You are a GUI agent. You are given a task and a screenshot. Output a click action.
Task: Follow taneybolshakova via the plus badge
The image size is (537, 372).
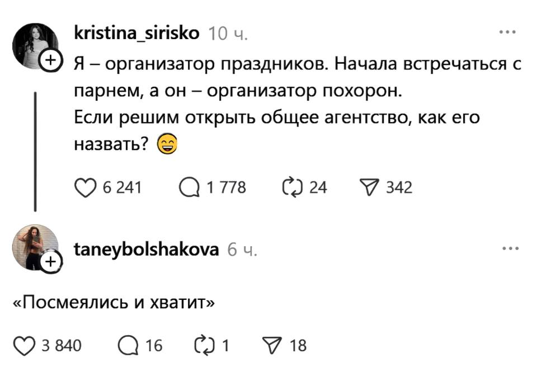[51, 262]
